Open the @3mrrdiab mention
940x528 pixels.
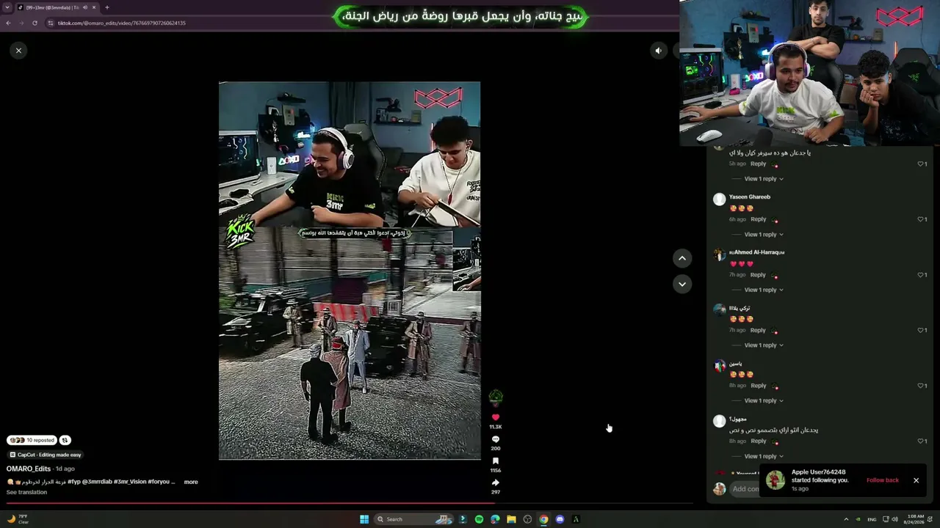point(97,482)
